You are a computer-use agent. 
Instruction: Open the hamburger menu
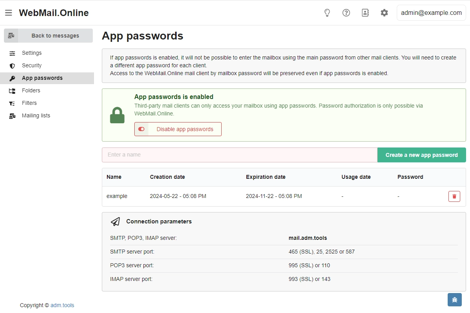tap(9, 13)
